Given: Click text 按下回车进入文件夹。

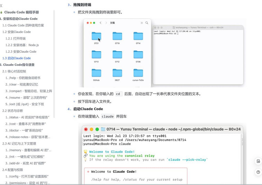Looking at the screenshot, I should tap(95, 102).
